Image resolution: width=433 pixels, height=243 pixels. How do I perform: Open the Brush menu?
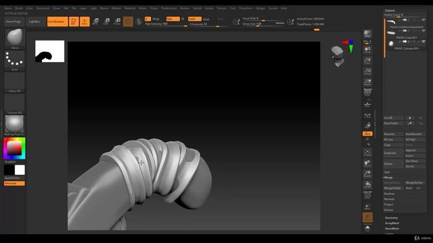pos(19,8)
